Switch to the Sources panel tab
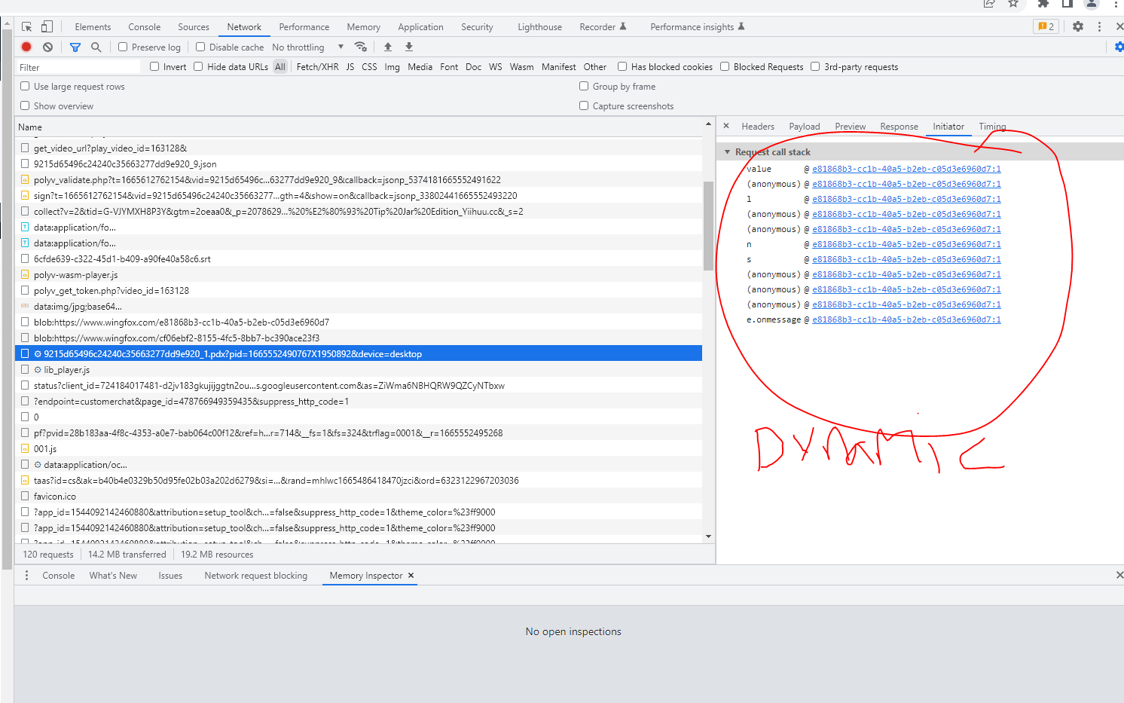The width and height of the screenshot is (1124, 703). (194, 27)
